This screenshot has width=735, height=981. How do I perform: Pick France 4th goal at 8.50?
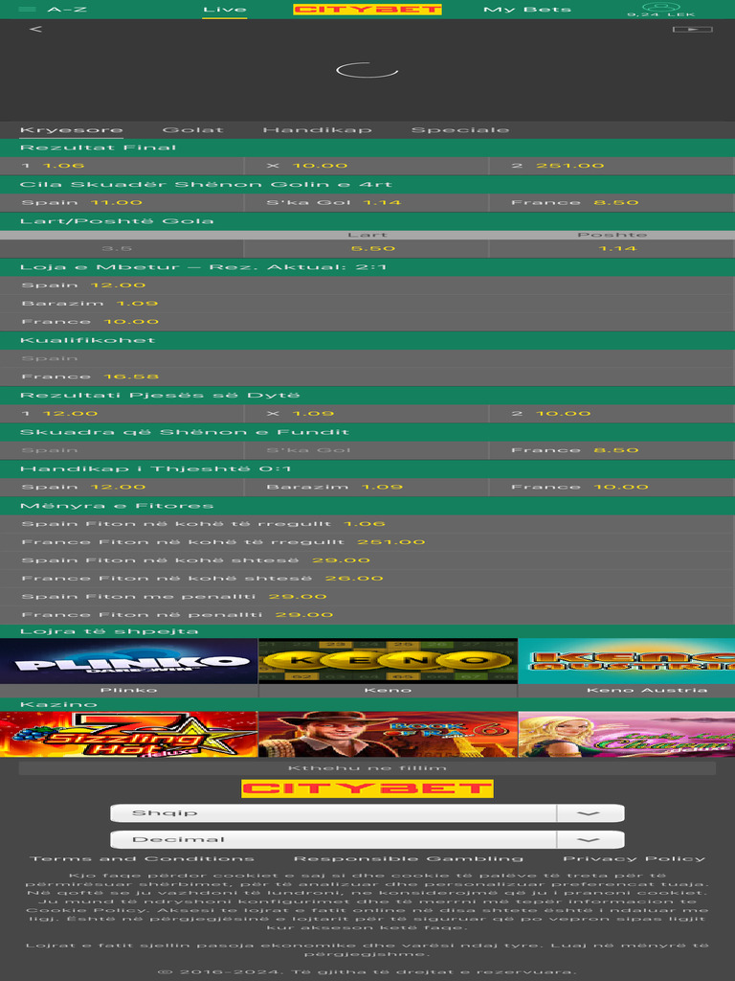[612, 202]
